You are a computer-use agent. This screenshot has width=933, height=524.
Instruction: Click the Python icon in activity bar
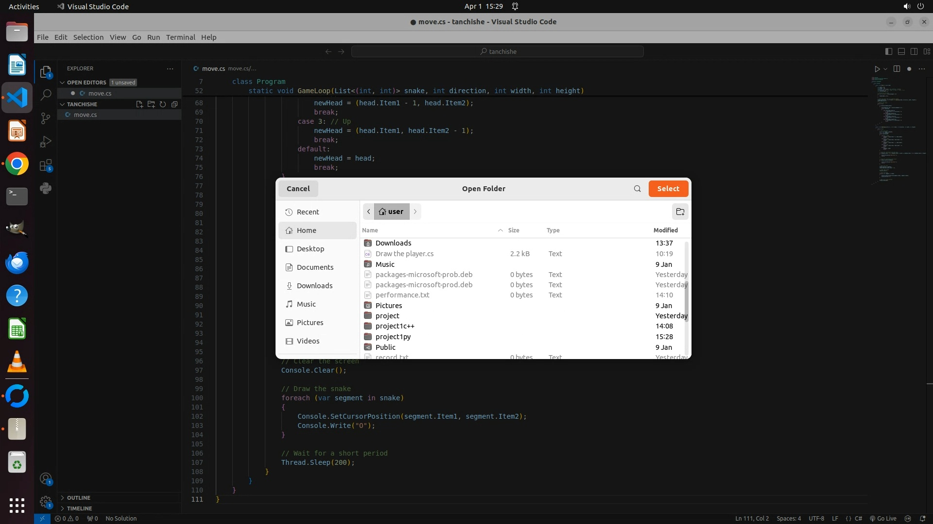pyautogui.click(x=46, y=188)
